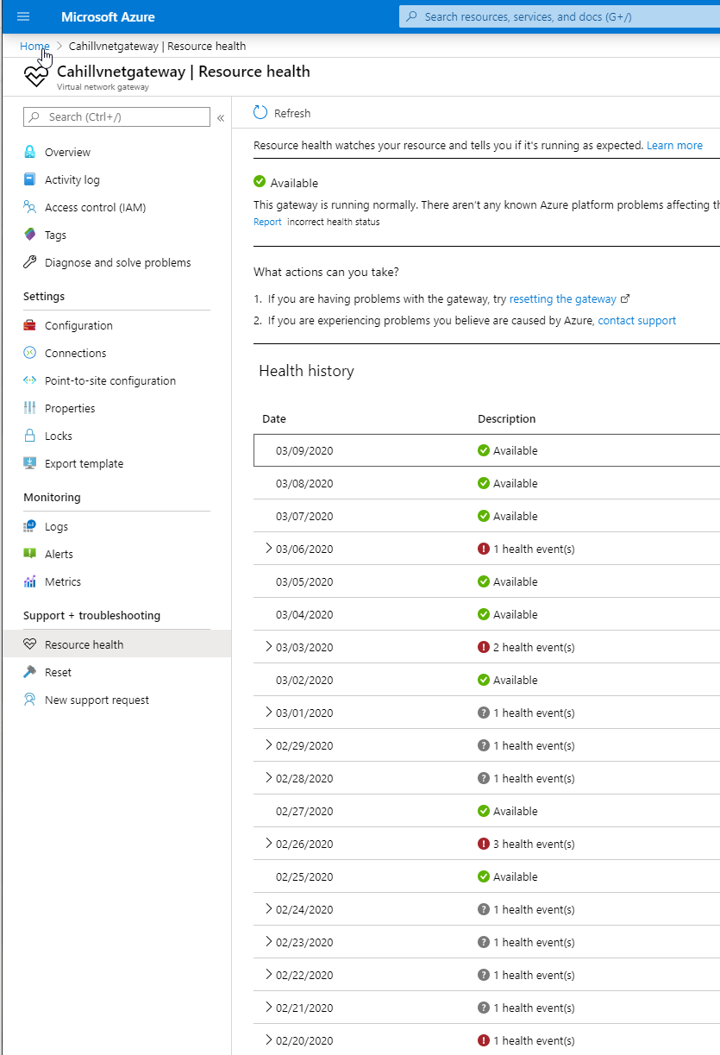Image resolution: width=720 pixels, height=1055 pixels.
Task: Click the Date column header
Action: (x=274, y=418)
